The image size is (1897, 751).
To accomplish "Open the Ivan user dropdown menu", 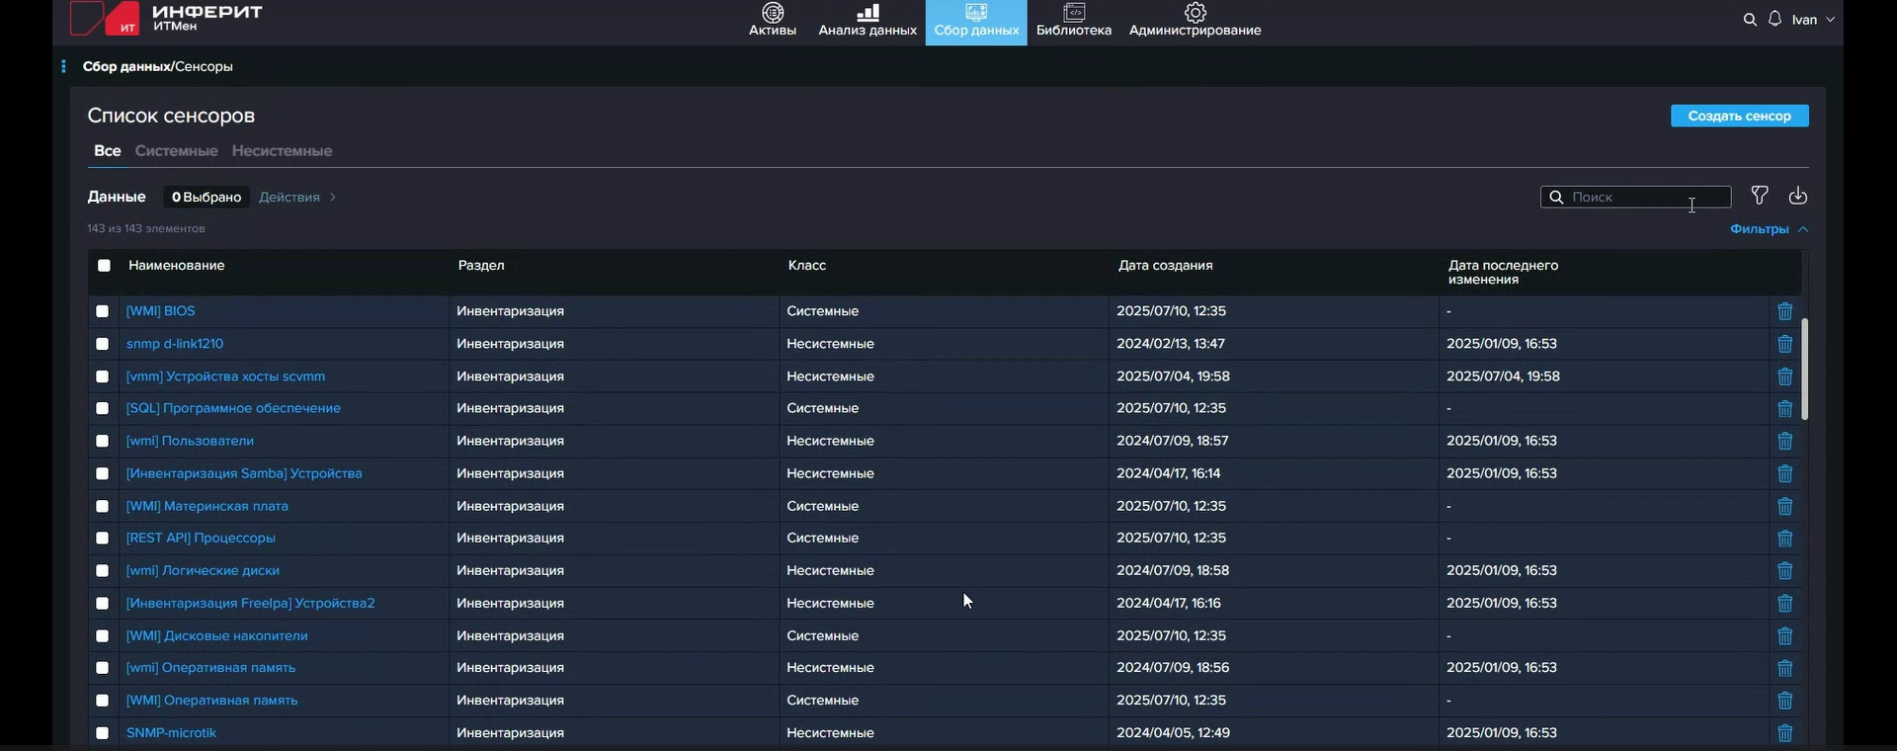I will coord(1814,20).
